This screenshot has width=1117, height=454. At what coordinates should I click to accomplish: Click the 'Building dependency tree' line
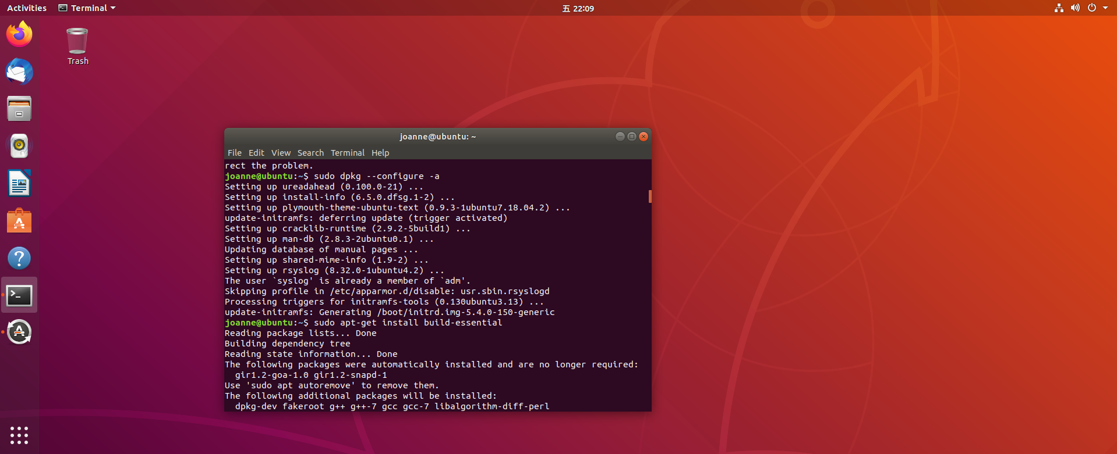pos(287,344)
